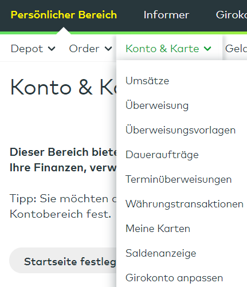Choose Währungstransaktionen menu entry
247x287 pixels.
[x=185, y=204]
